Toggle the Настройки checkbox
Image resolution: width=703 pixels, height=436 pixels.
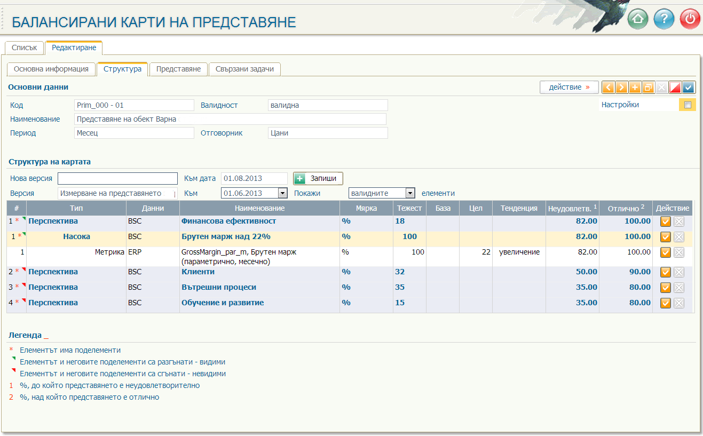coord(688,105)
